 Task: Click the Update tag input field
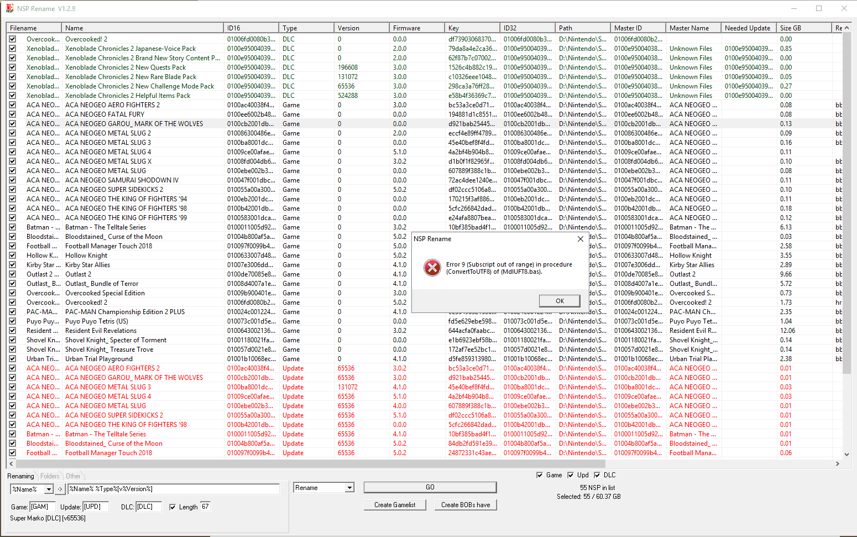click(x=96, y=507)
